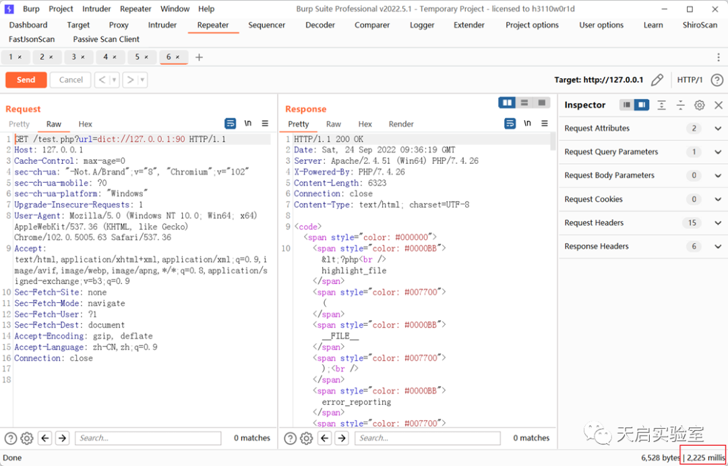Switch Inspector to right-docked layout icon

pos(641,105)
